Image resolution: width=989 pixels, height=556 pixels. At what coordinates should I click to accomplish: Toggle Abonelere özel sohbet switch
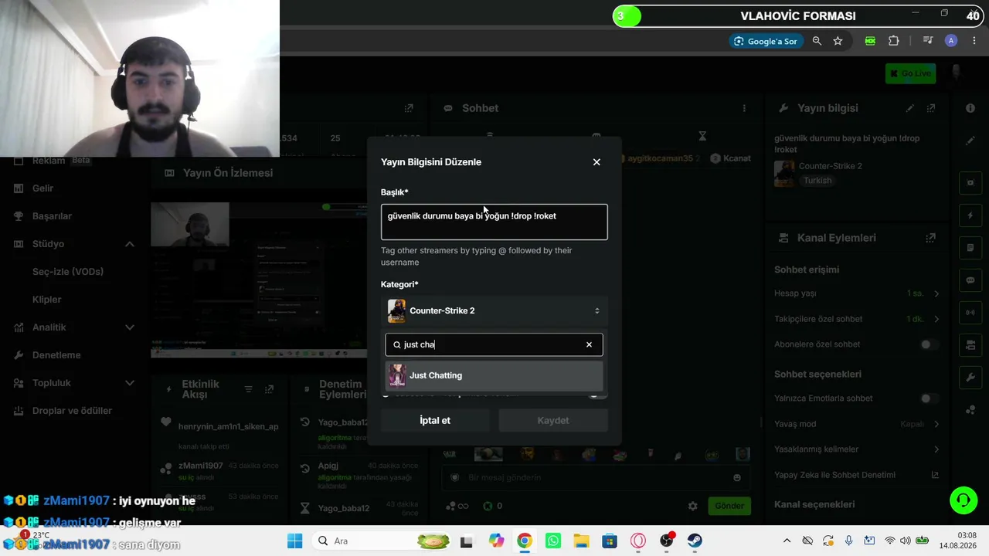930,344
